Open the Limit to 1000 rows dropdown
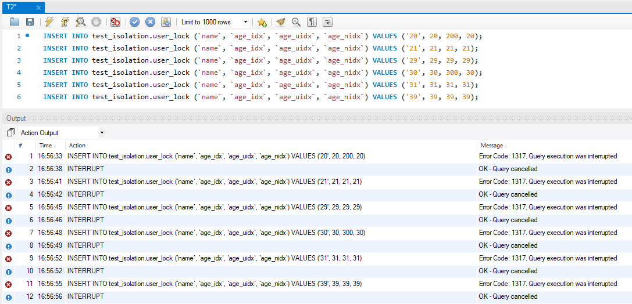 (x=214, y=21)
